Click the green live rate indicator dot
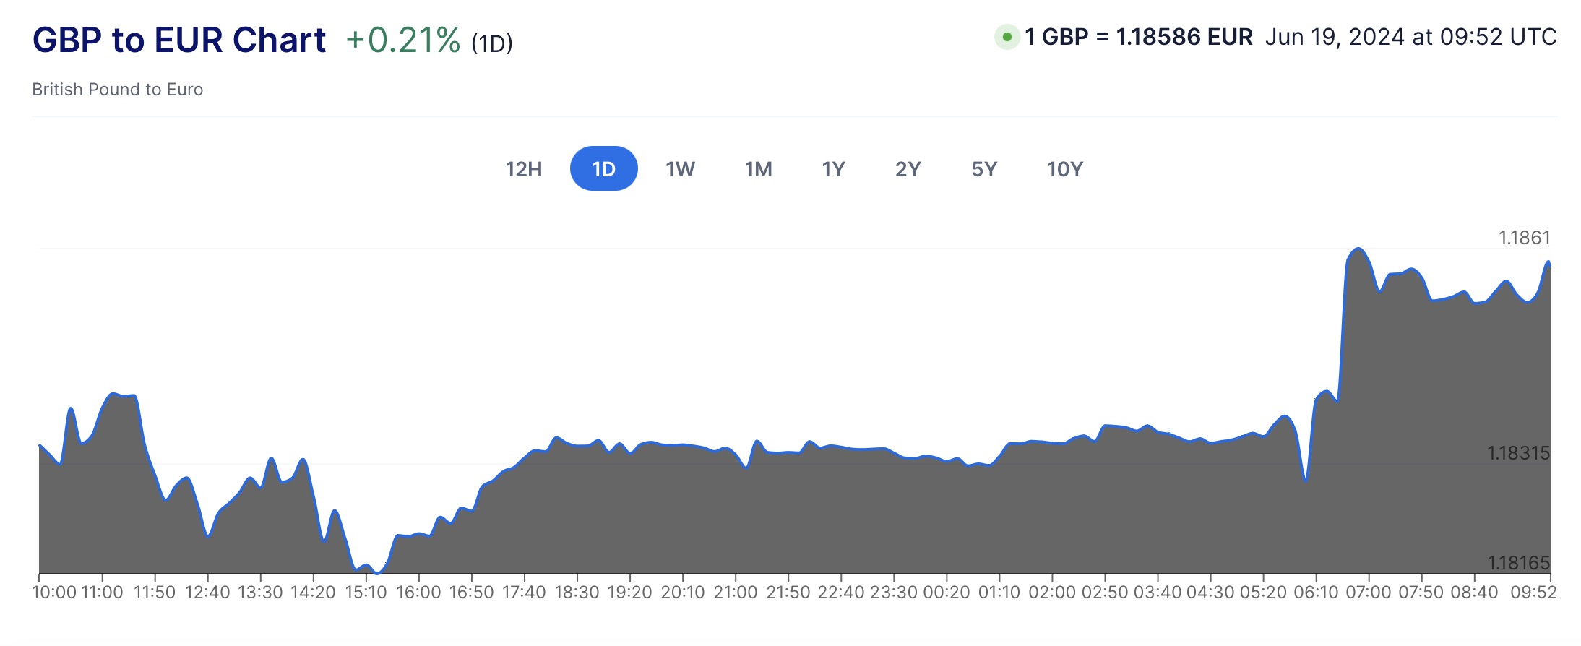This screenshot has height=646, width=1581. pyautogui.click(x=1007, y=37)
